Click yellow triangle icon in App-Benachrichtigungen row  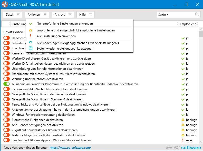183,125
